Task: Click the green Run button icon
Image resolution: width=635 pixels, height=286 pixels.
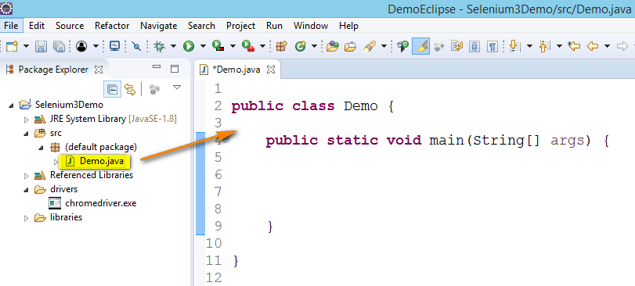Action: pos(189,46)
